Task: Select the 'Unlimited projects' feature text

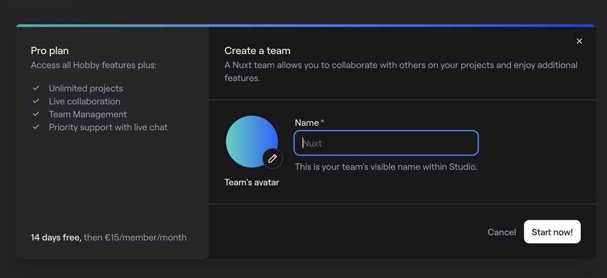Action: click(86, 88)
